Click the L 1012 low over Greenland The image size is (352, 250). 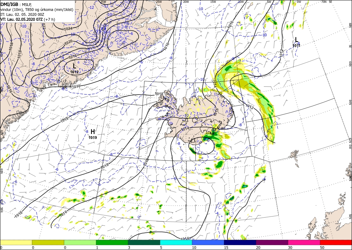point(74,68)
